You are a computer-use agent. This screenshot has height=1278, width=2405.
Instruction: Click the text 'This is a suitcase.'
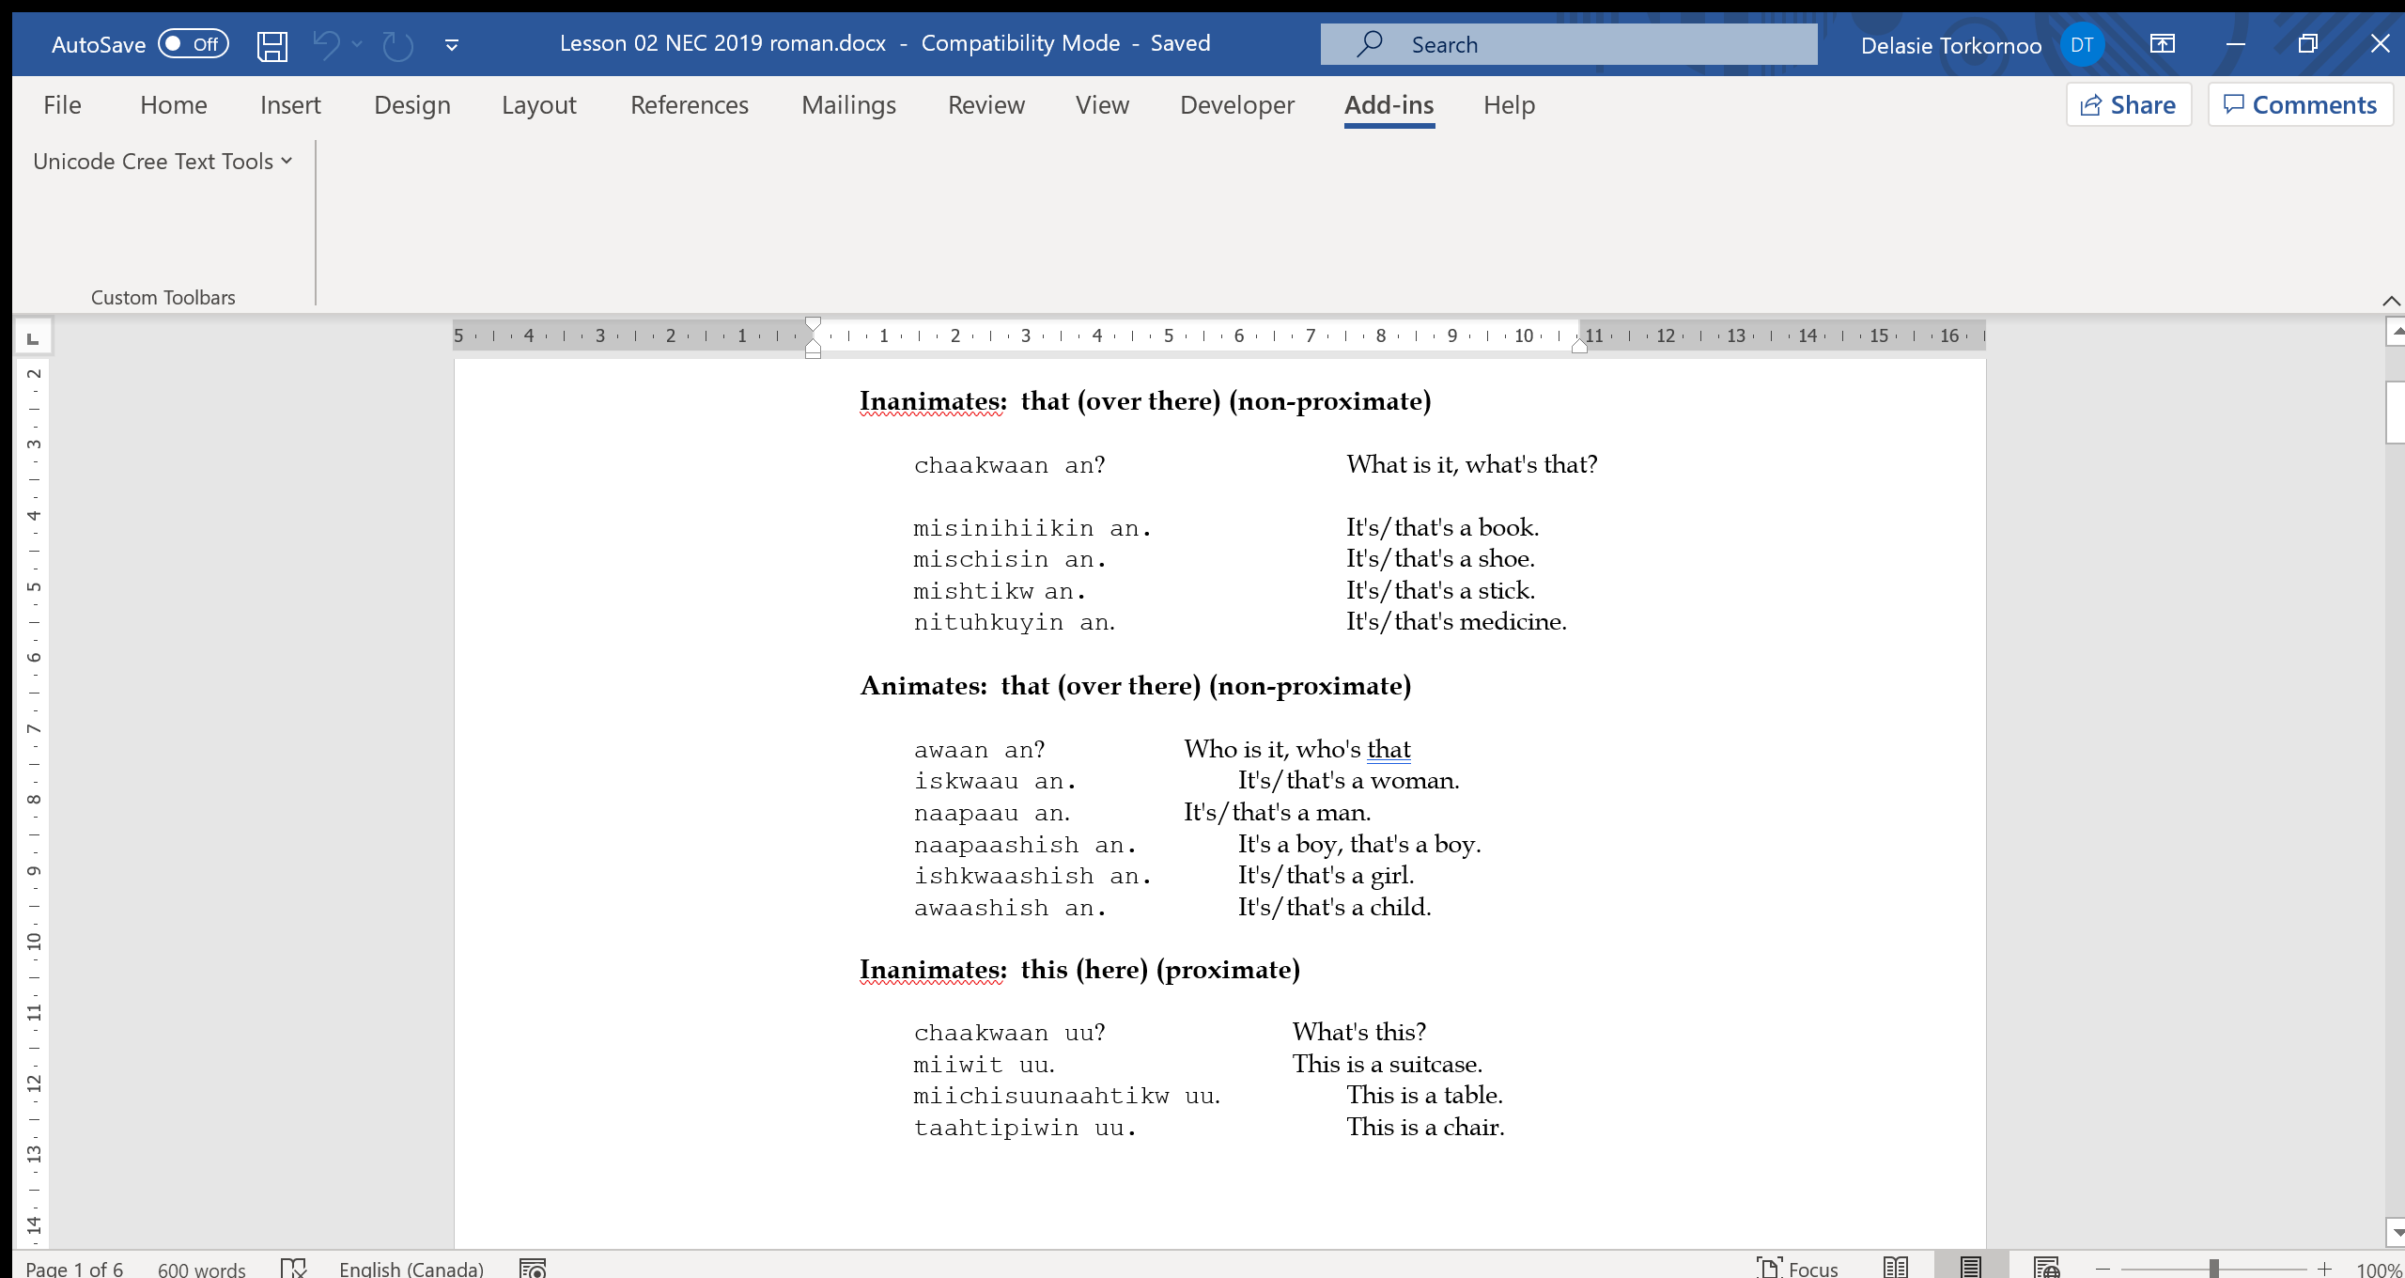(1388, 1064)
